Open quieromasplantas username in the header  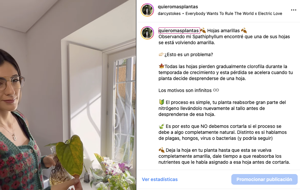178,7
